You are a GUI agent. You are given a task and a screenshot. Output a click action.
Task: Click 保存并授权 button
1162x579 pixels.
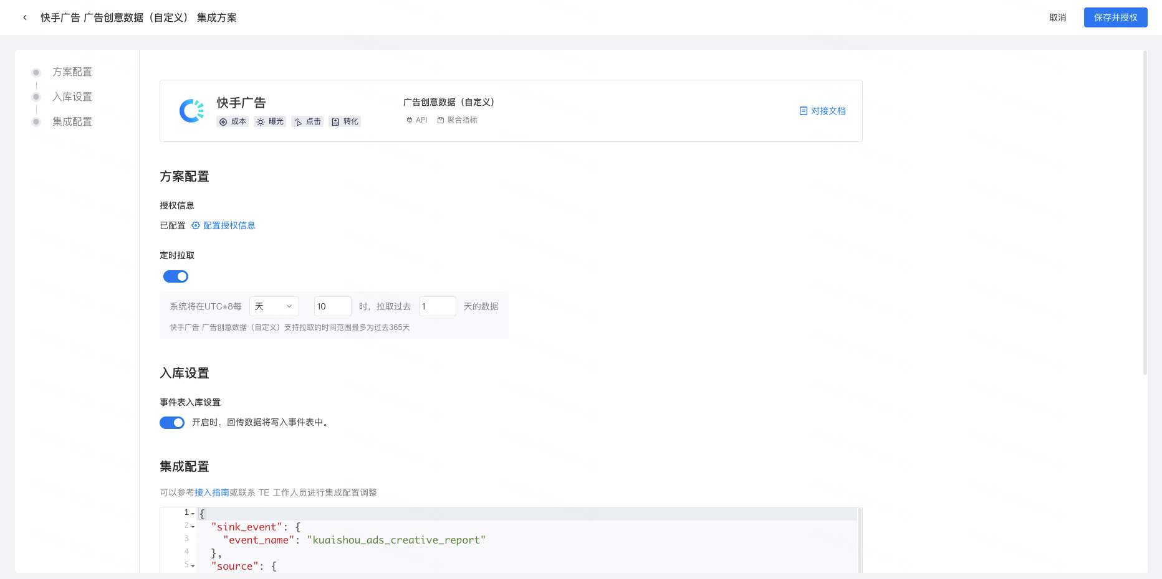click(1116, 17)
